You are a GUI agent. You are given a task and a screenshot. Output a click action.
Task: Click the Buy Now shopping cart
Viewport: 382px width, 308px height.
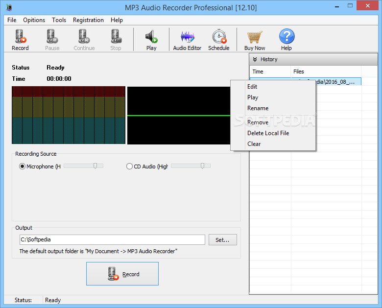coord(255,40)
